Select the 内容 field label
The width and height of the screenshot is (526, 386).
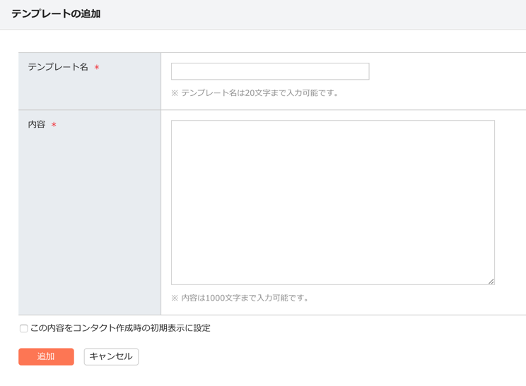tap(37, 124)
